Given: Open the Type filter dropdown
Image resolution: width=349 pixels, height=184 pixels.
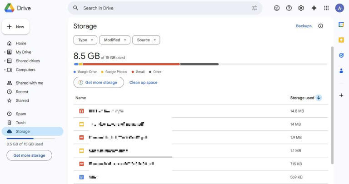Looking at the screenshot, I should (x=85, y=40).
